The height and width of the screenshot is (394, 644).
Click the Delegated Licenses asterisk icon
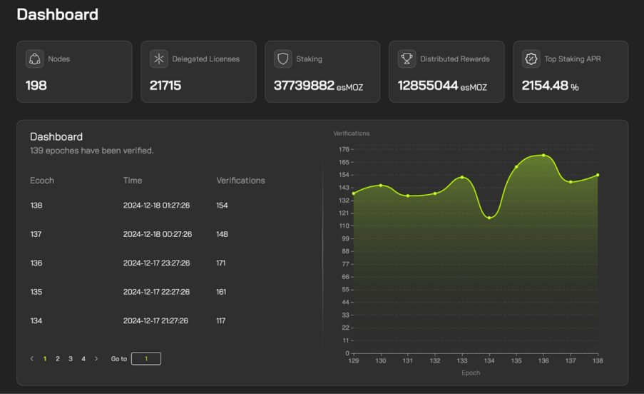pos(158,59)
